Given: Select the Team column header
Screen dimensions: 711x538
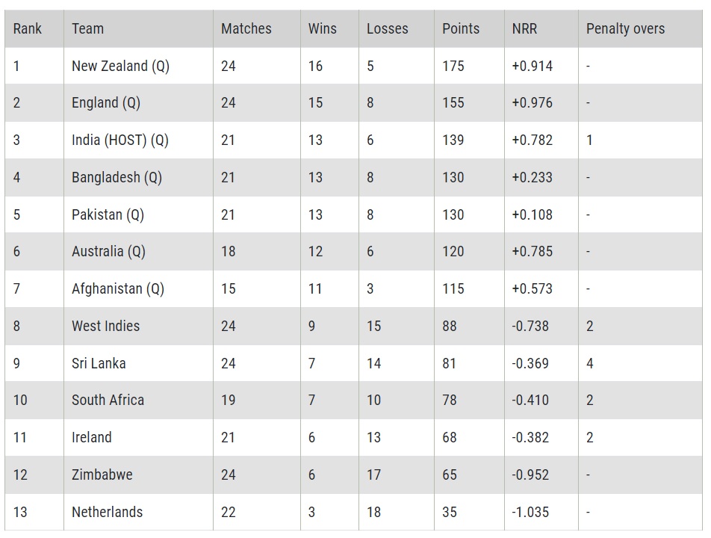Looking at the screenshot, I should [x=87, y=28].
